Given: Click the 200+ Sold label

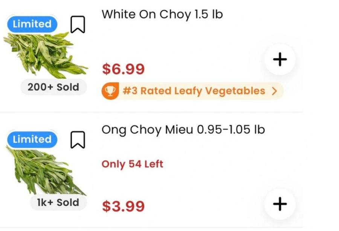Looking at the screenshot, I should 53,87.
